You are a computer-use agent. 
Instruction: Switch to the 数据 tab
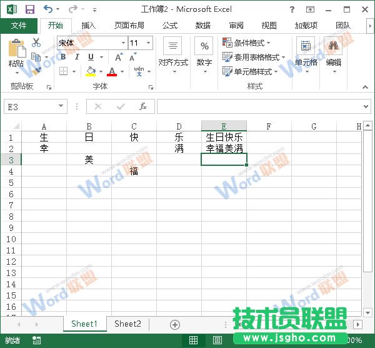[x=202, y=26]
